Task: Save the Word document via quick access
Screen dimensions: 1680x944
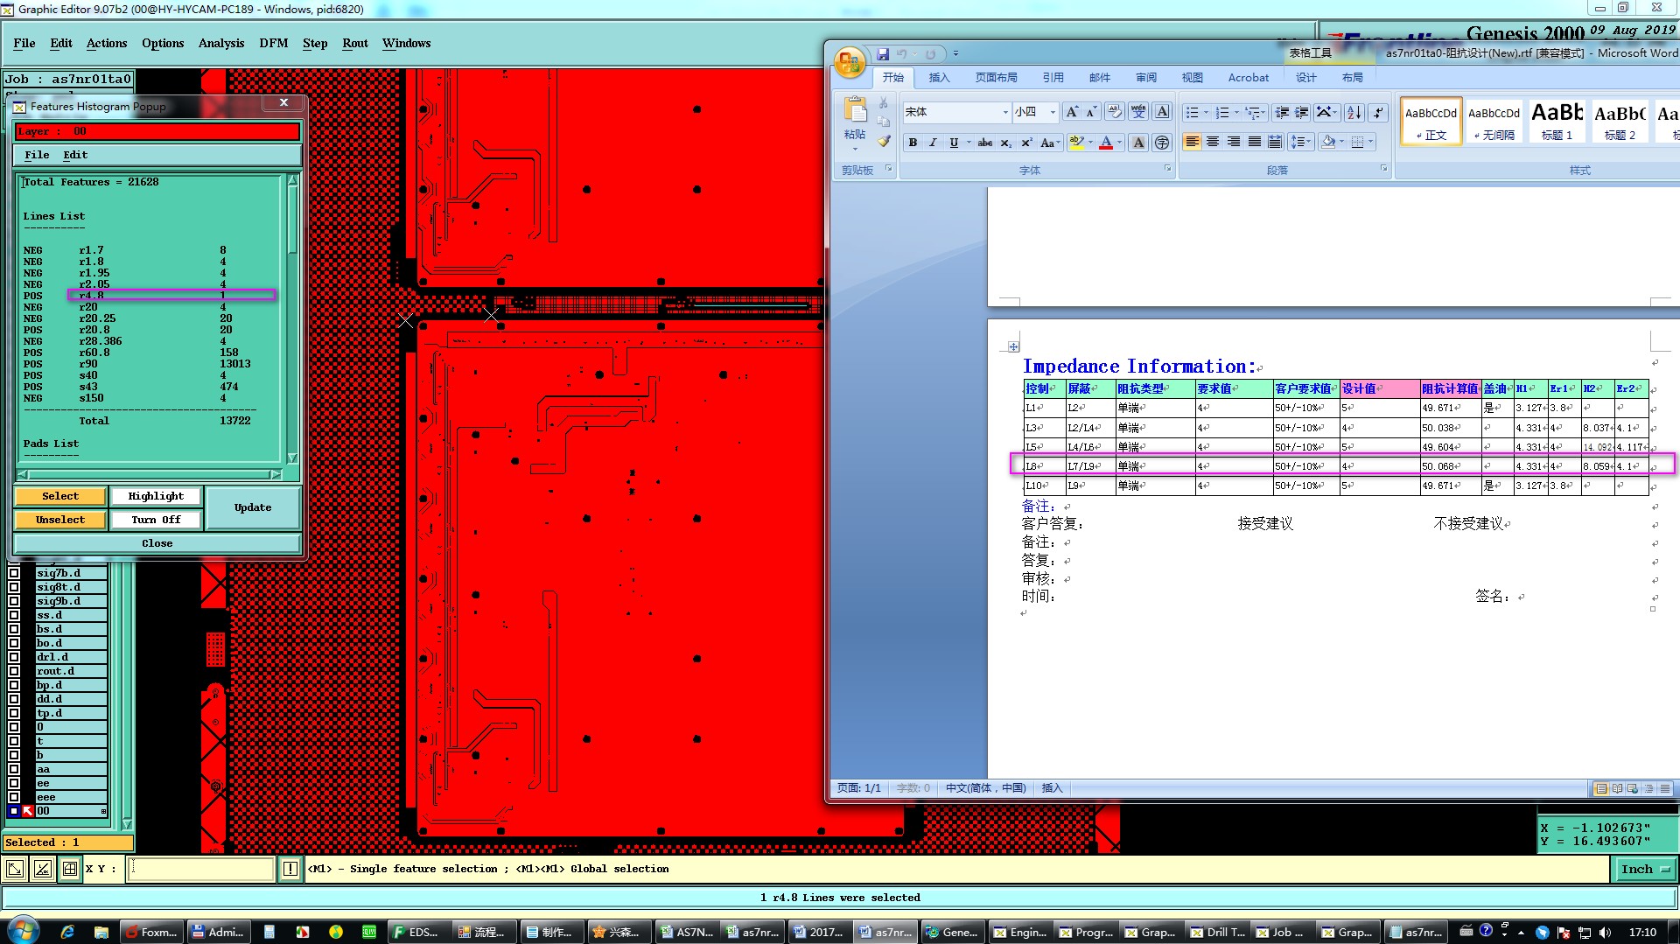Action: point(883,54)
